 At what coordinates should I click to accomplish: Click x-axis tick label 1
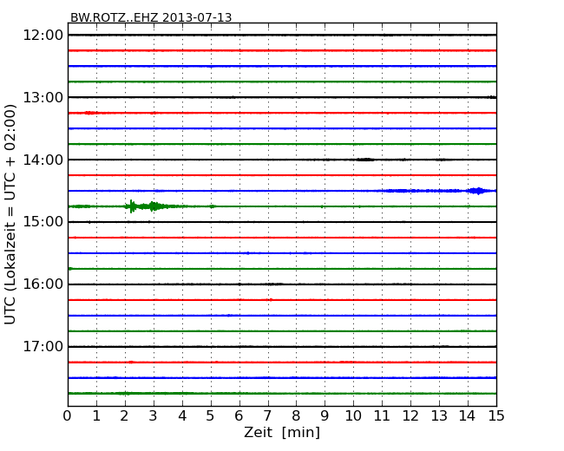96,416
